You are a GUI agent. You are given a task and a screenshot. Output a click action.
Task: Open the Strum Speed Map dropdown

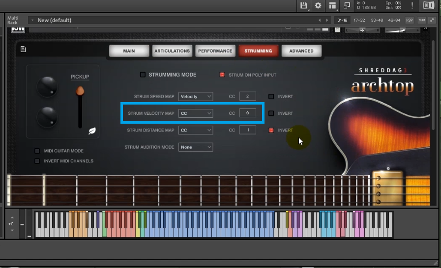point(196,96)
